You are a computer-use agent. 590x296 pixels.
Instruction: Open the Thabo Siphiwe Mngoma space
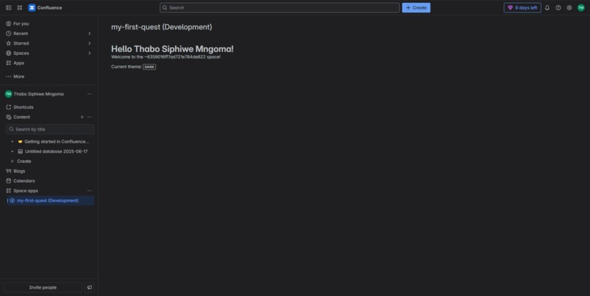coord(38,94)
